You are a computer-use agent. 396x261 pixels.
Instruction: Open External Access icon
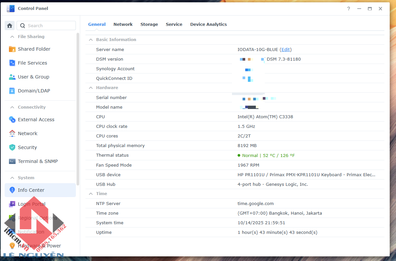pos(12,120)
